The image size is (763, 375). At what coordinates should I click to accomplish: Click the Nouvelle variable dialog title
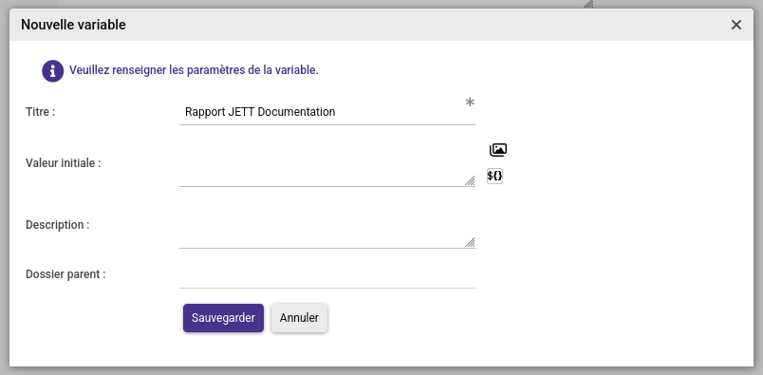pyautogui.click(x=73, y=25)
